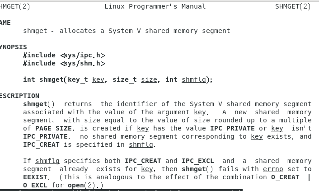Click the '#include <sys/ipc.h>' line

pos(64,55)
